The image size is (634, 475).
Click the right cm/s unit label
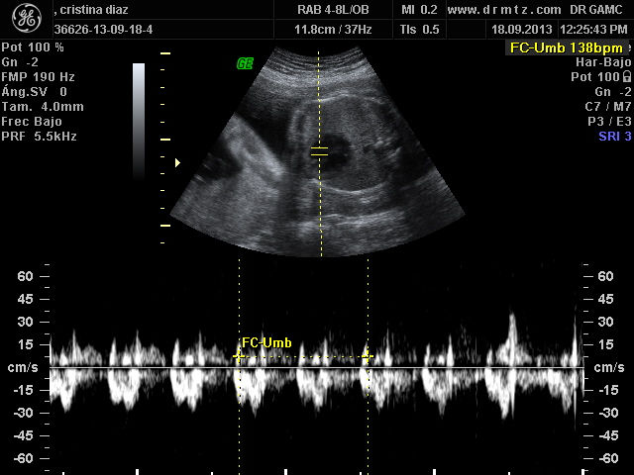tap(609, 367)
